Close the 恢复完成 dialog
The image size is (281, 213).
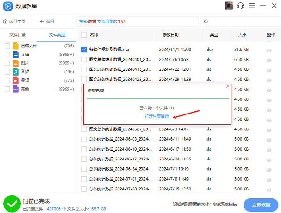point(228,87)
